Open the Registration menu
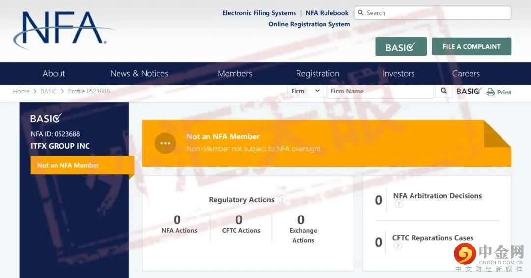 tap(318, 74)
